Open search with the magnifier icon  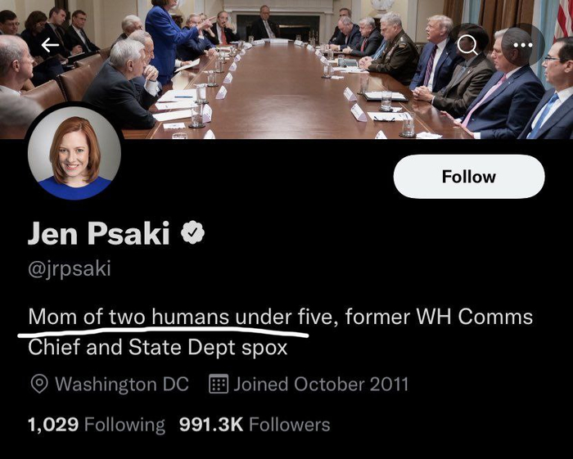tap(467, 45)
